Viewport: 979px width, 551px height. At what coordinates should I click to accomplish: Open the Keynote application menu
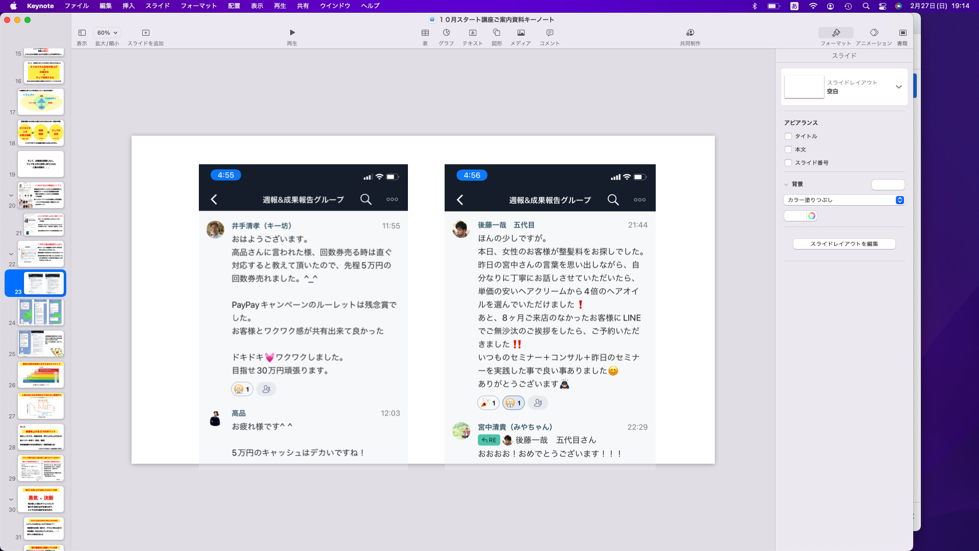[x=40, y=6]
